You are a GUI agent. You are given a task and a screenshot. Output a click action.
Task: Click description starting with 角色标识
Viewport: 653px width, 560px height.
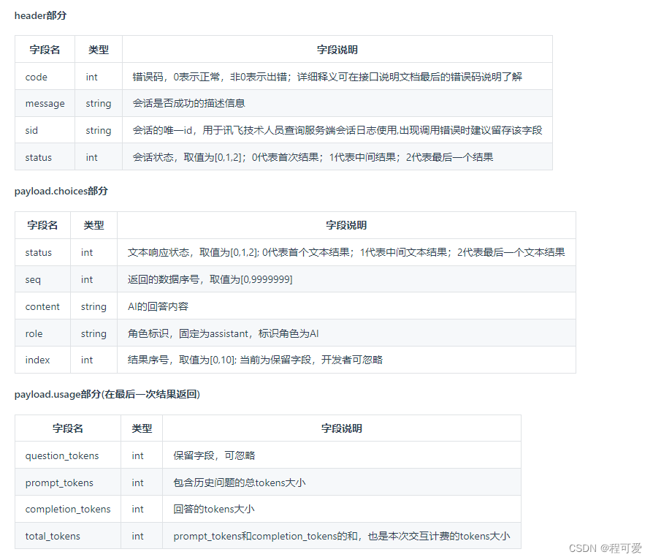(x=224, y=333)
